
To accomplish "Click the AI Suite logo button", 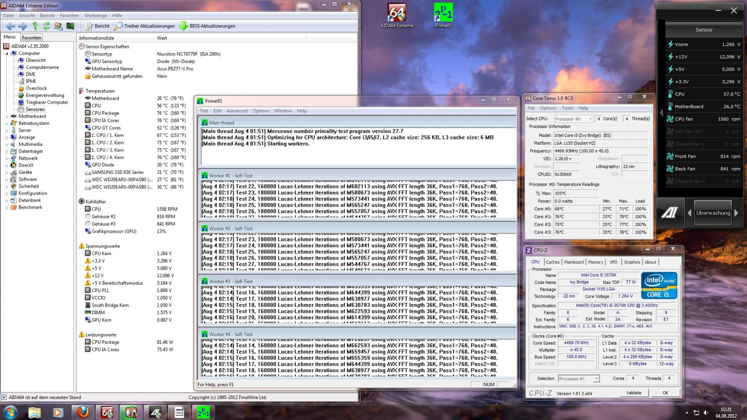I will 670,213.
